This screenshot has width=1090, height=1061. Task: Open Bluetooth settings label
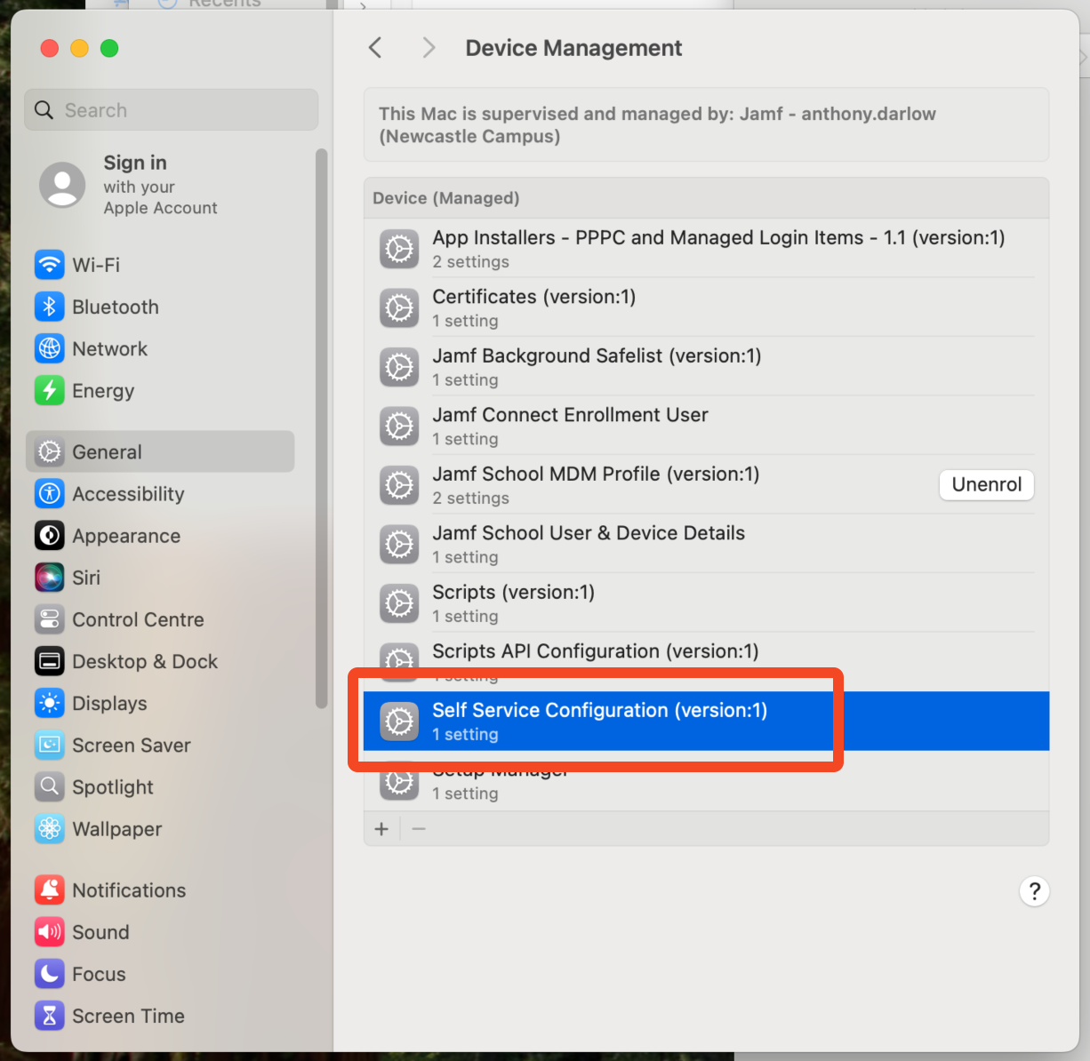[x=116, y=307]
